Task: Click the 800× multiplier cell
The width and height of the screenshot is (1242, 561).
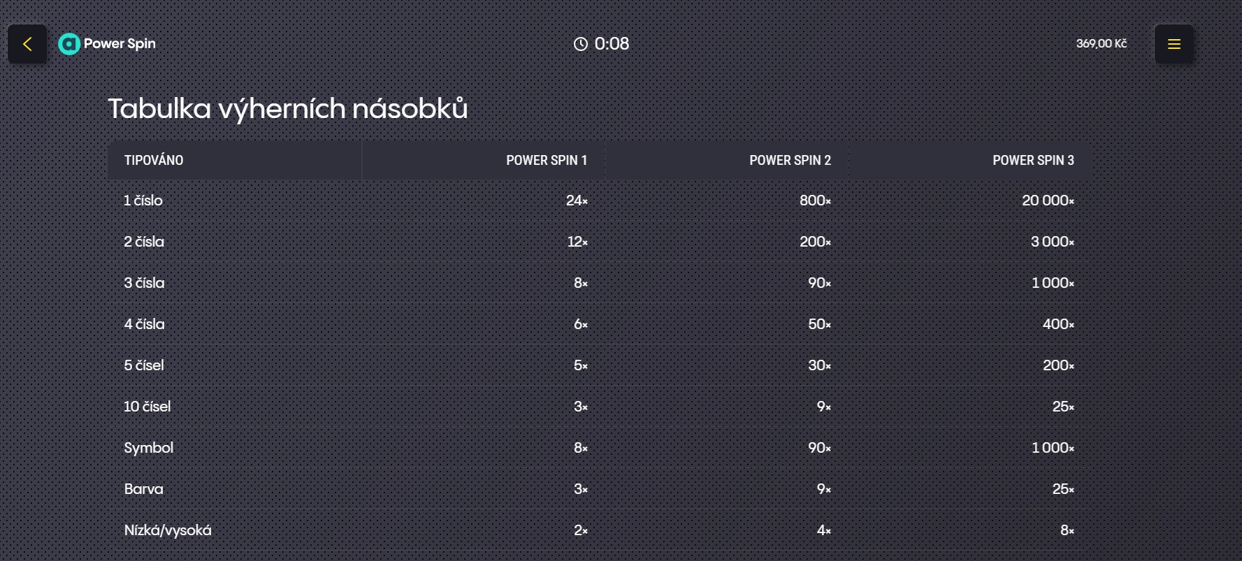Action: coord(815,201)
